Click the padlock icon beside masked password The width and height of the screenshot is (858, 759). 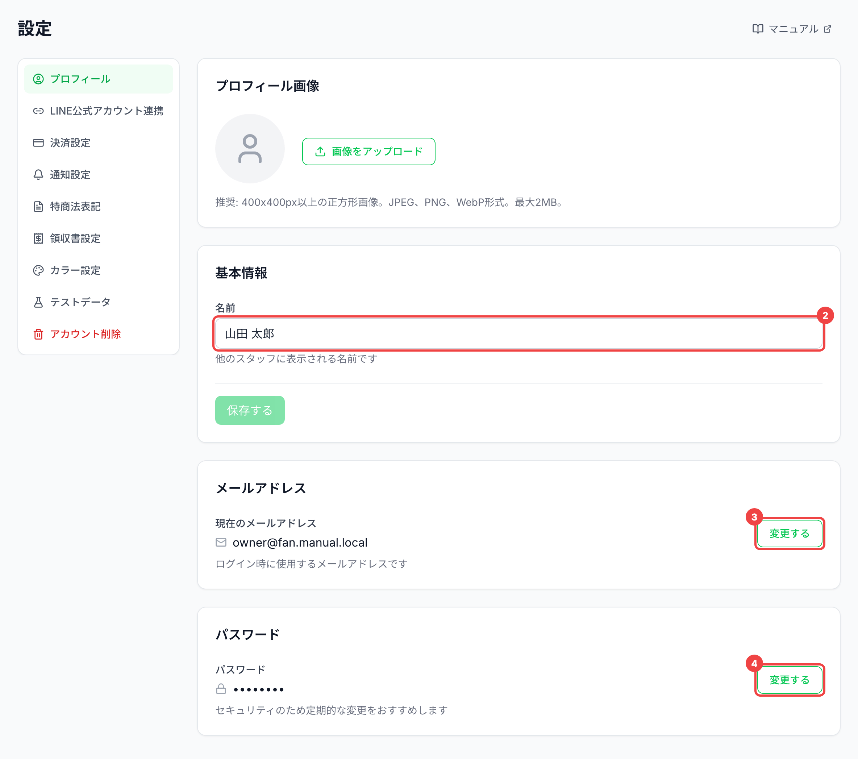(x=221, y=689)
